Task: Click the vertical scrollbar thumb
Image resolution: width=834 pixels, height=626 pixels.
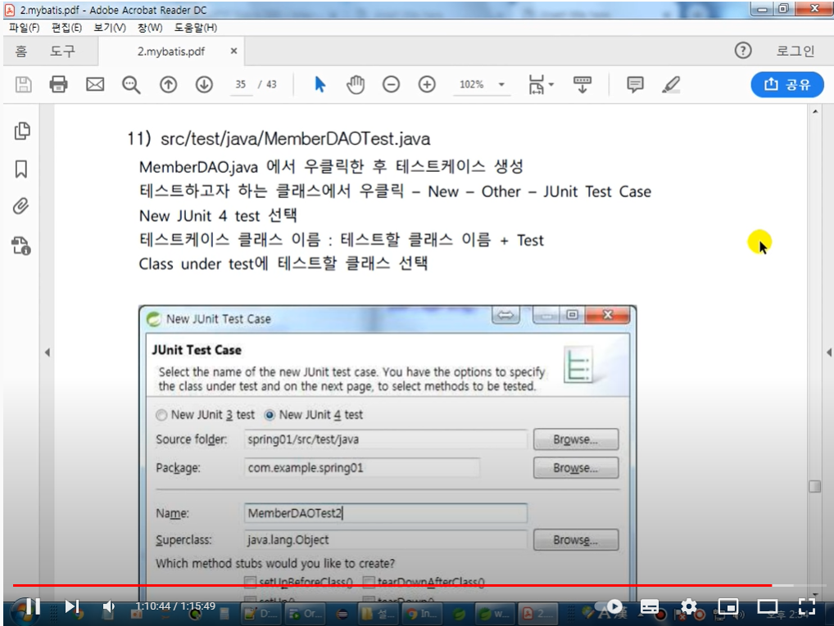Action: [814, 487]
